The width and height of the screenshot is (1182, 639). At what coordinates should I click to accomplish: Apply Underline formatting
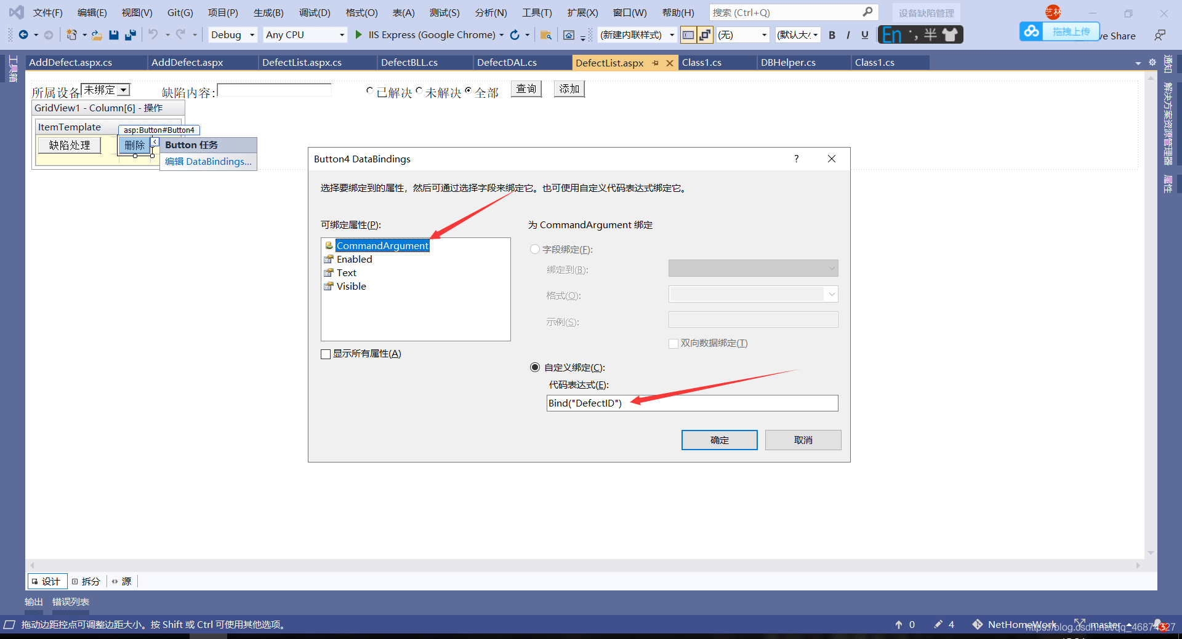click(x=865, y=35)
